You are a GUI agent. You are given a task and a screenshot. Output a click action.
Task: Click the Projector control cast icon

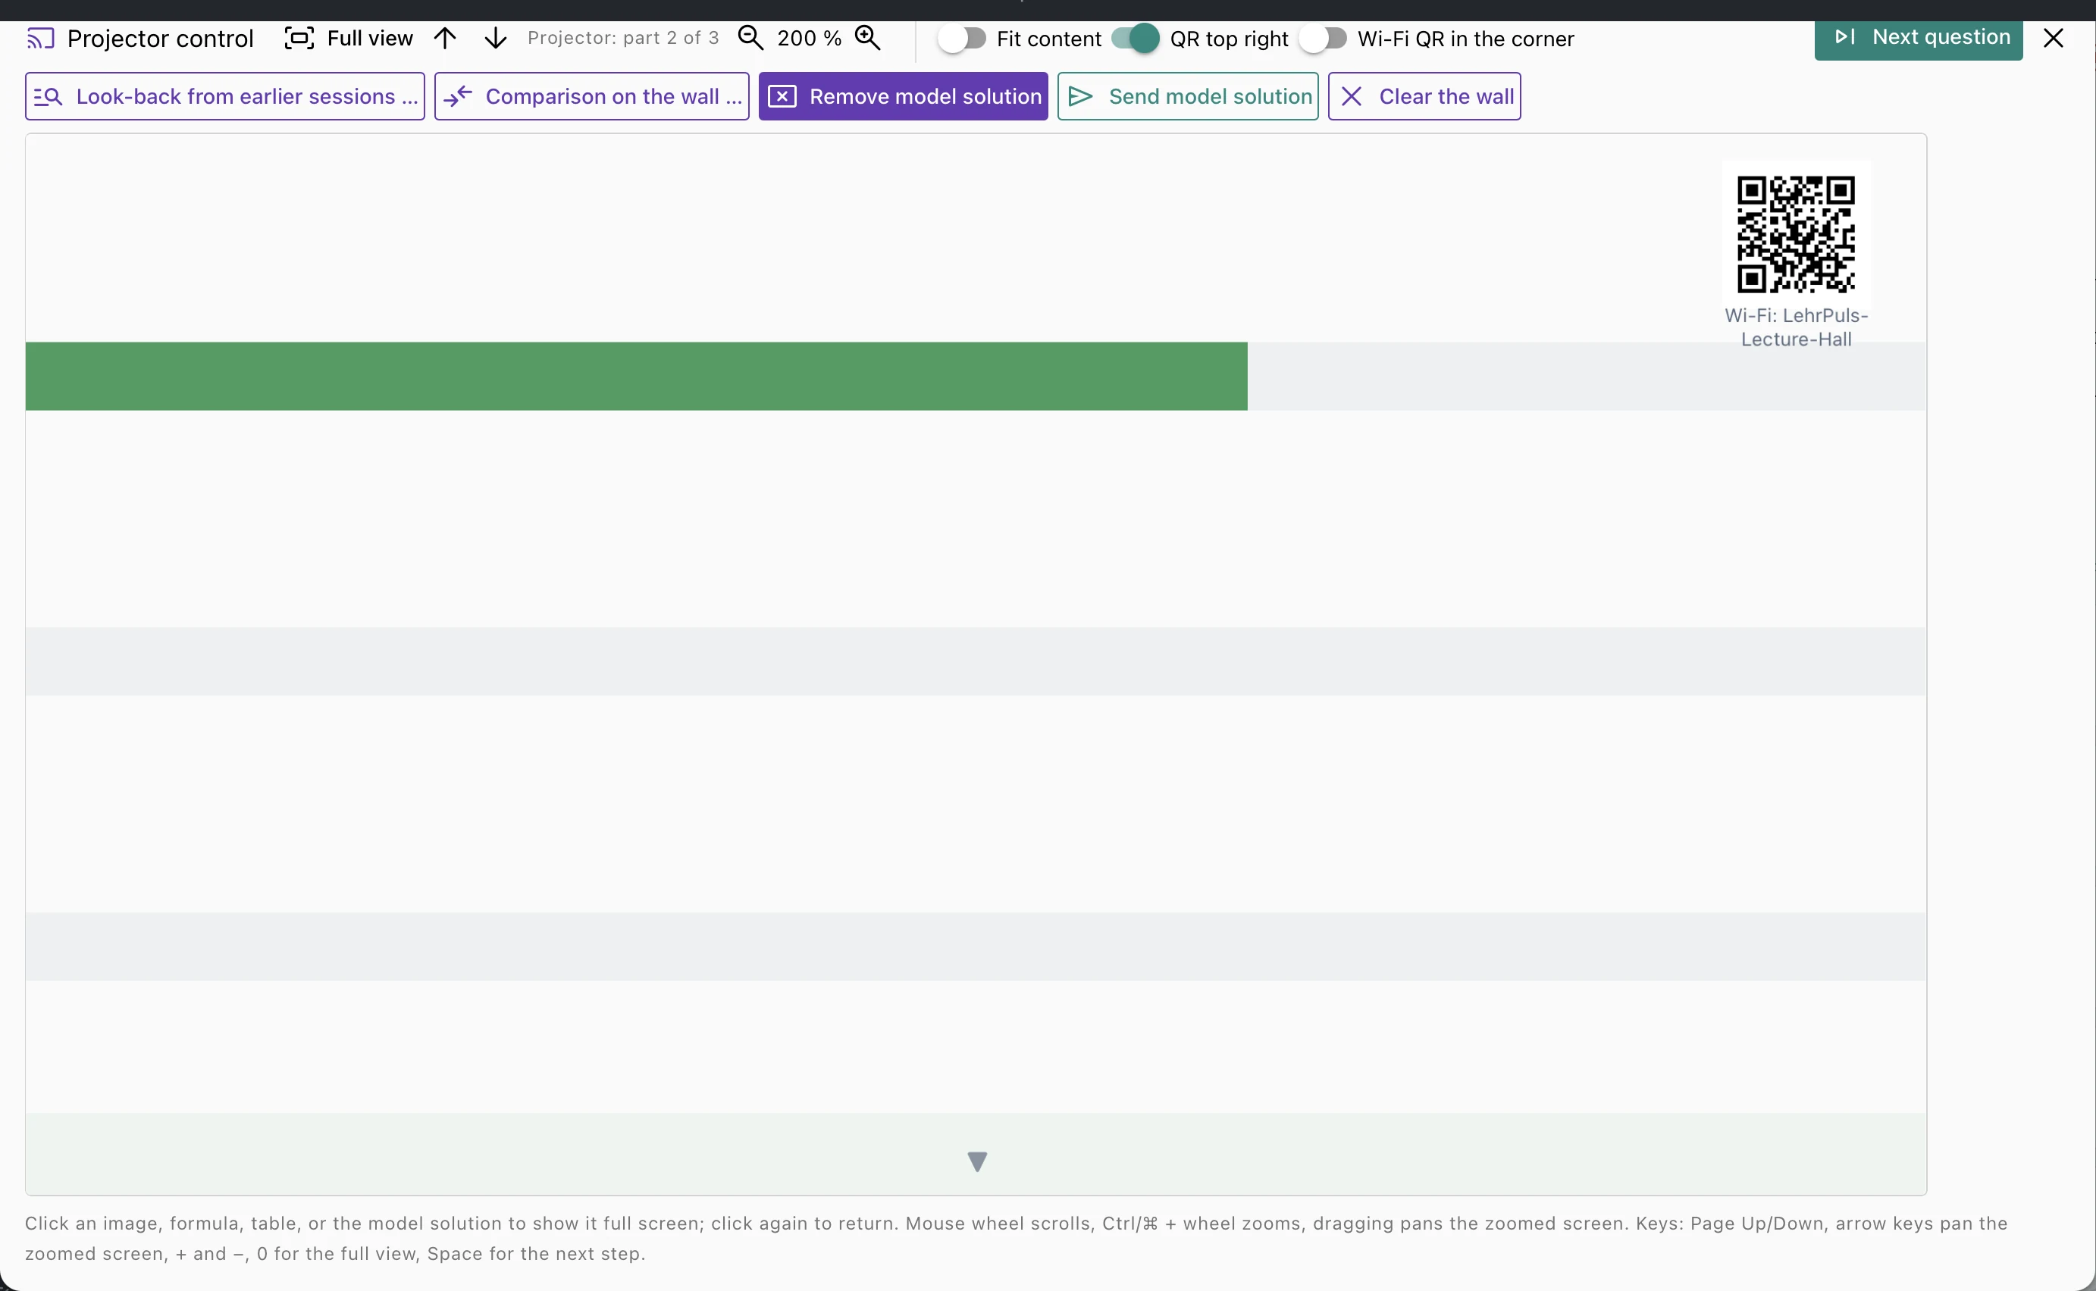click(40, 39)
